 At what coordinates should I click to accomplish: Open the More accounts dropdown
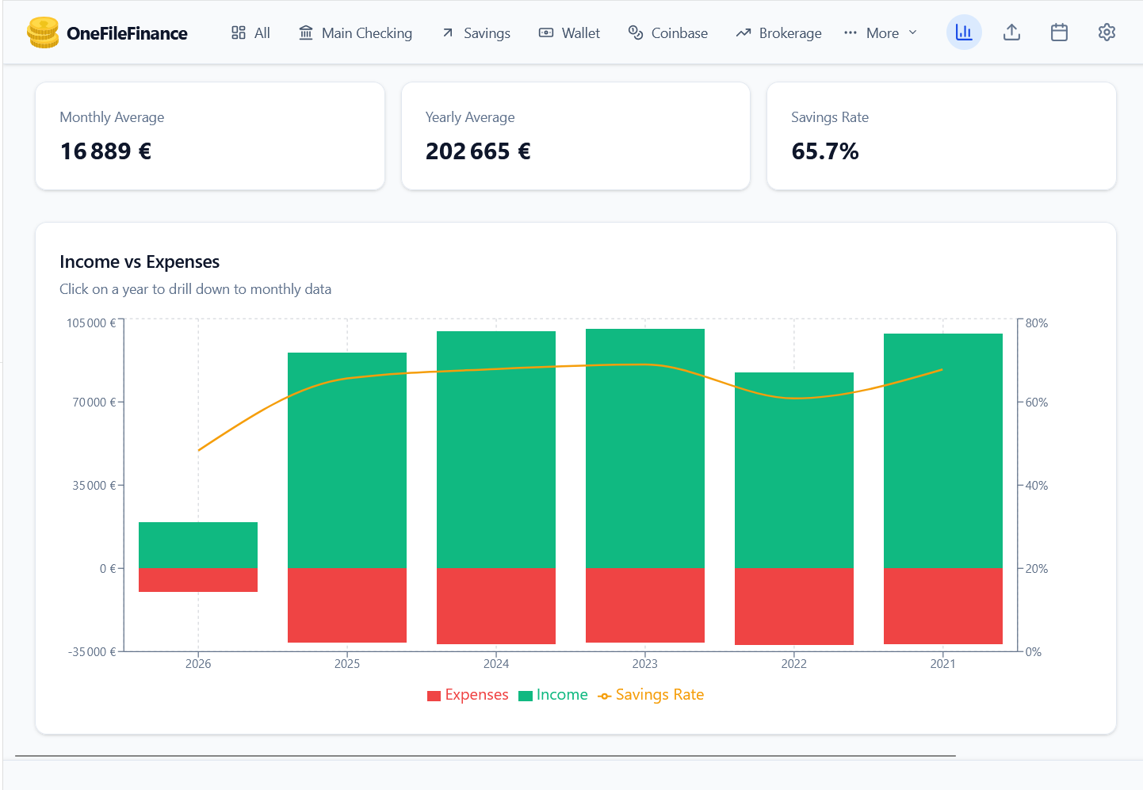881,32
